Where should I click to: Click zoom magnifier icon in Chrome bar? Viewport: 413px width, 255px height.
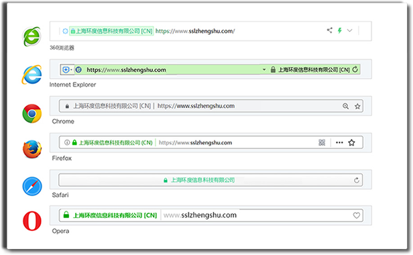tap(345, 106)
